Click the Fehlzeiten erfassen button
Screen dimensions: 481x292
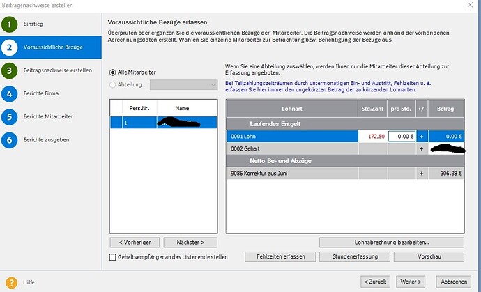280,256
